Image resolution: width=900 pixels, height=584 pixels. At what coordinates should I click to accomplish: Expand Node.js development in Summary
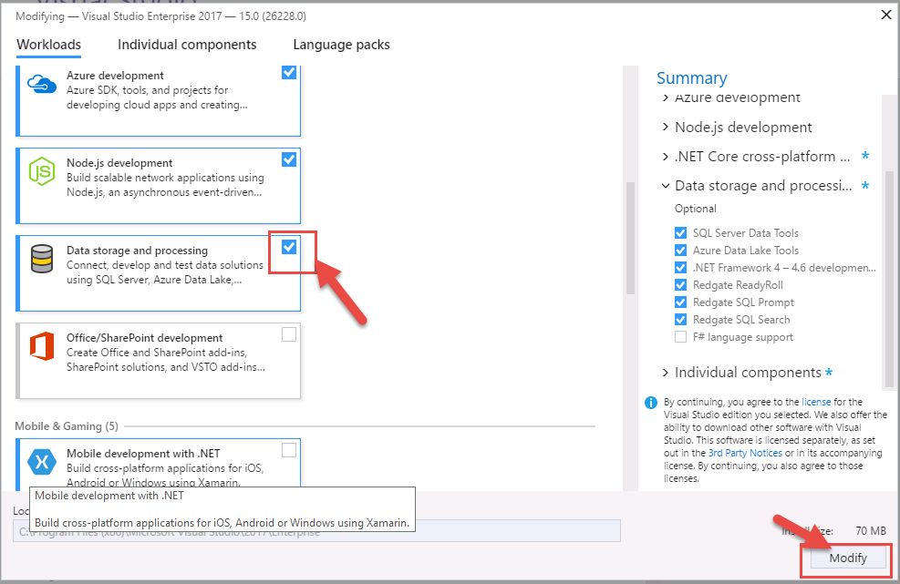[x=666, y=127]
